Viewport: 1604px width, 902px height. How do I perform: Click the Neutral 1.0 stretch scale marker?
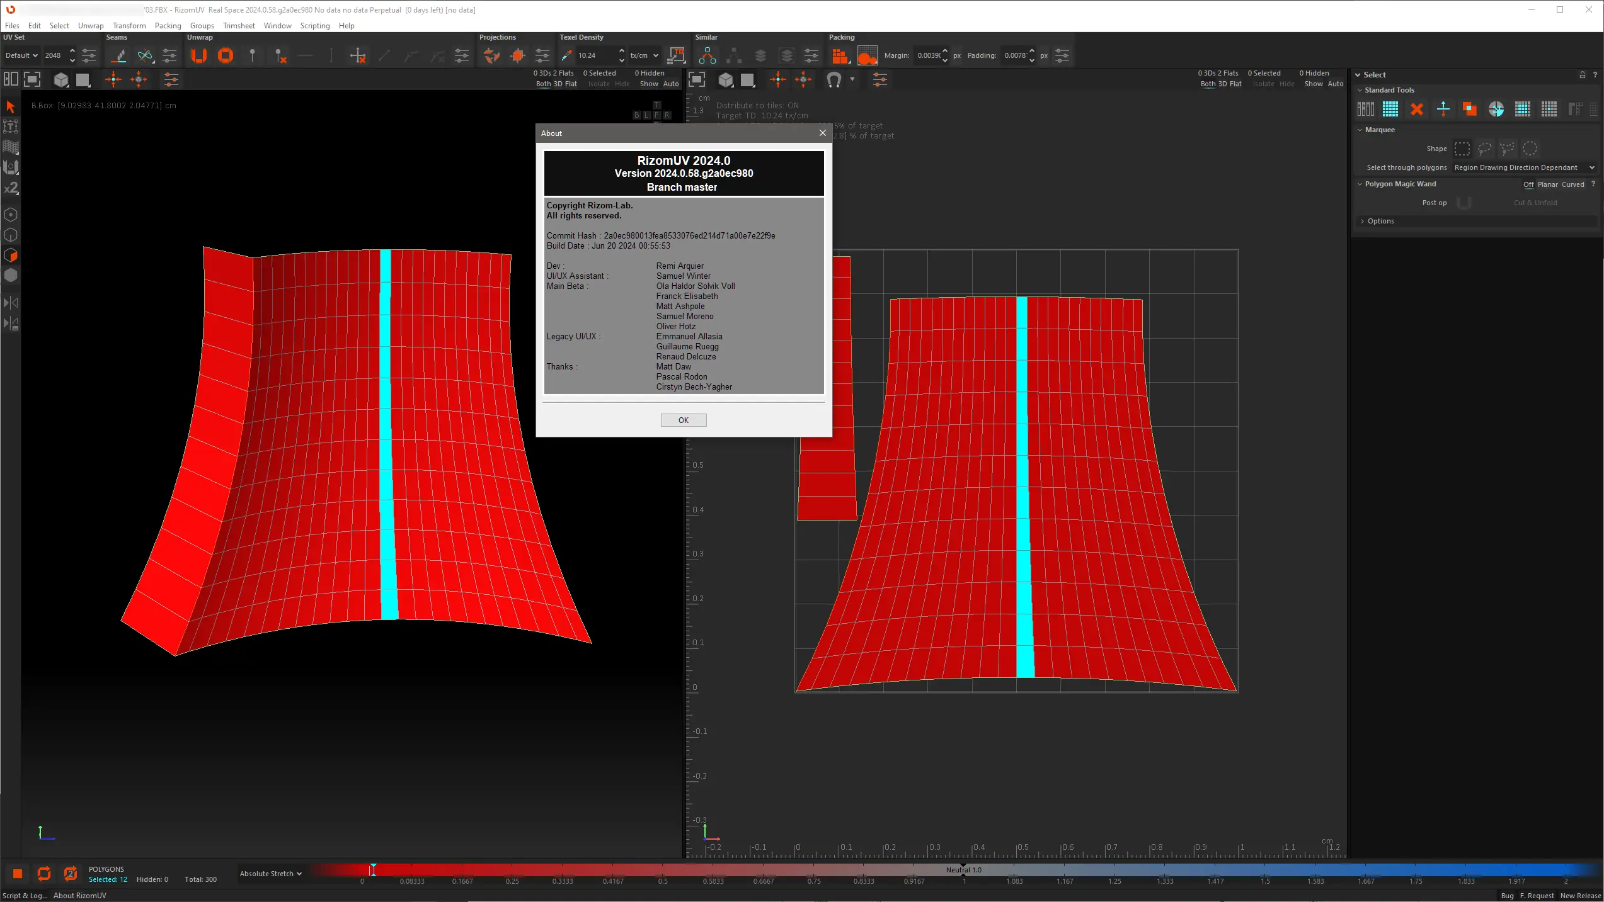click(963, 870)
